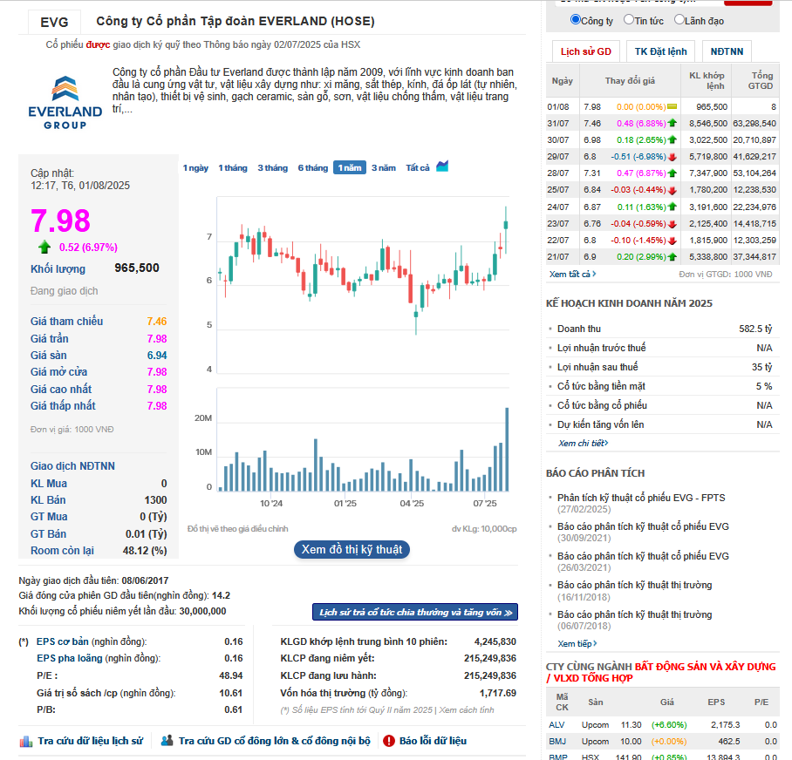Click the Xem đồ thị kỹ thuật button
792x760 pixels.
point(352,550)
